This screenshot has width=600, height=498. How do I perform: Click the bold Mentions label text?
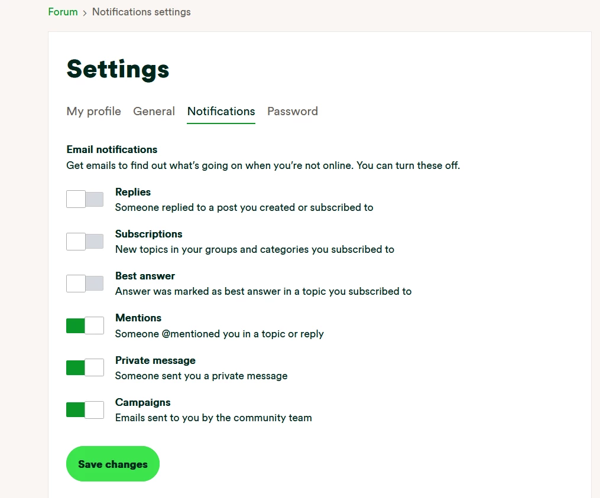point(138,318)
